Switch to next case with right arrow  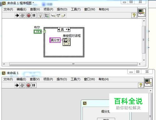(x=69, y=30)
